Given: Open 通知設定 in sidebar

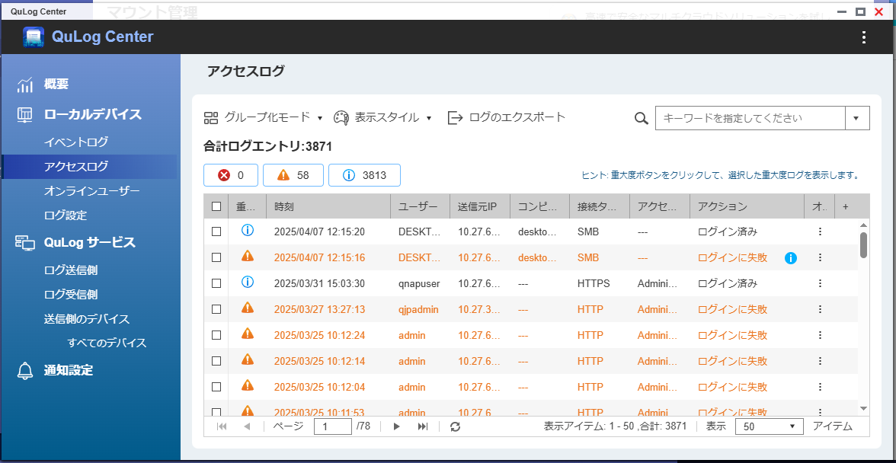Looking at the screenshot, I should pyautogui.click(x=69, y=371).
